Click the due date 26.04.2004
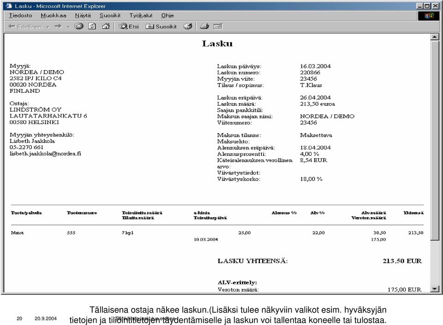Viewport: 443px width, 325px height. 315,98
